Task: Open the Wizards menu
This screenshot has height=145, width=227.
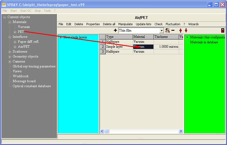Action: coord(193,24)
